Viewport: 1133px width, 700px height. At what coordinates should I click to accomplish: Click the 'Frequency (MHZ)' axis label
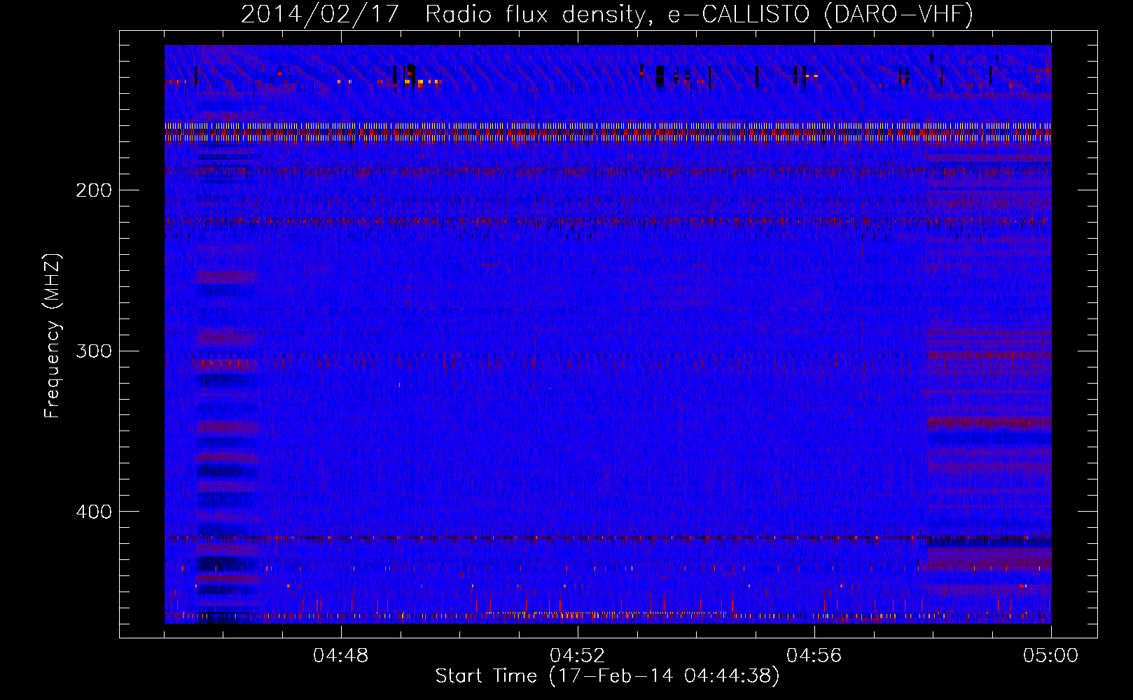pyautogui.click(x=53, y=336)
